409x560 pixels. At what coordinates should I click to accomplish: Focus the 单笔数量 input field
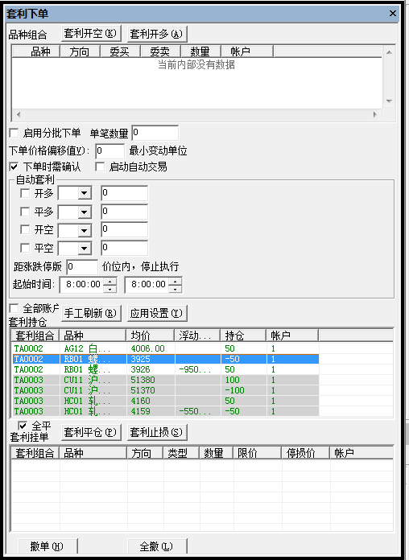155,133
